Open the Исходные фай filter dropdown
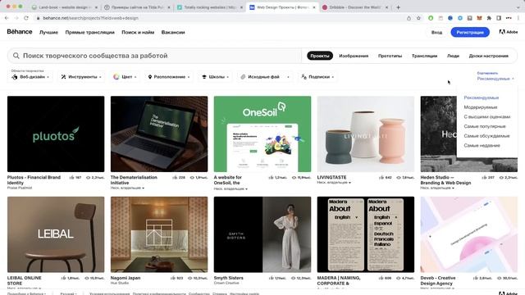This screenshot has width=525, height=295. (265, 77)
